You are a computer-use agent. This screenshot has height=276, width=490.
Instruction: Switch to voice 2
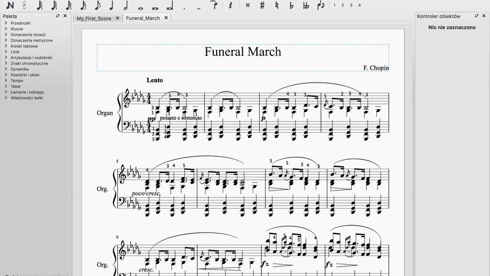(x=343, y=5)
